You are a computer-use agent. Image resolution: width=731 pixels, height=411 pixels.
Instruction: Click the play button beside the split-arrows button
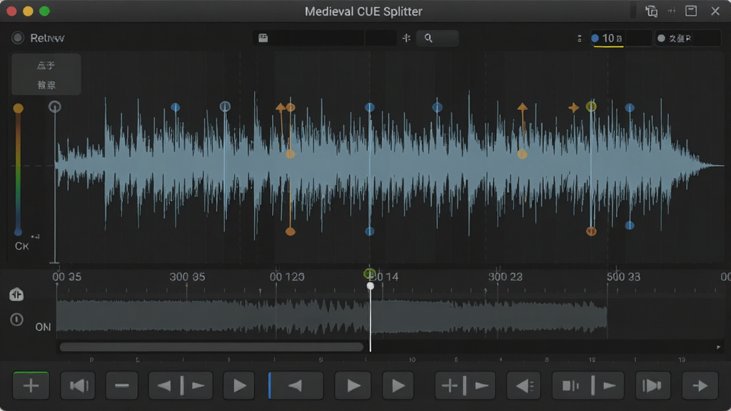pos(239,385)
